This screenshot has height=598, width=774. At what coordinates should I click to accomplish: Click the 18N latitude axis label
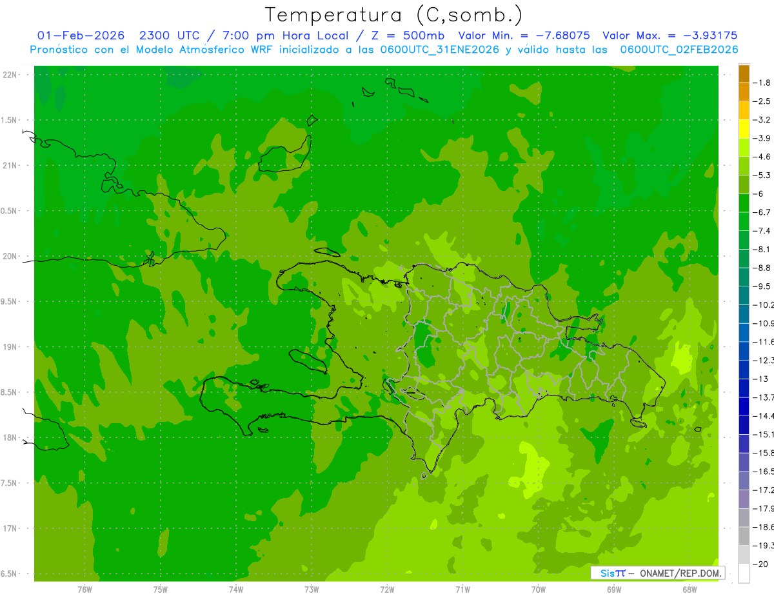click(9, 438)
